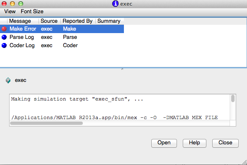Screen dimensions: 247x165
Task: Click exec source in Make Error row
Action: pyautogui.click(x=47, y=29)
